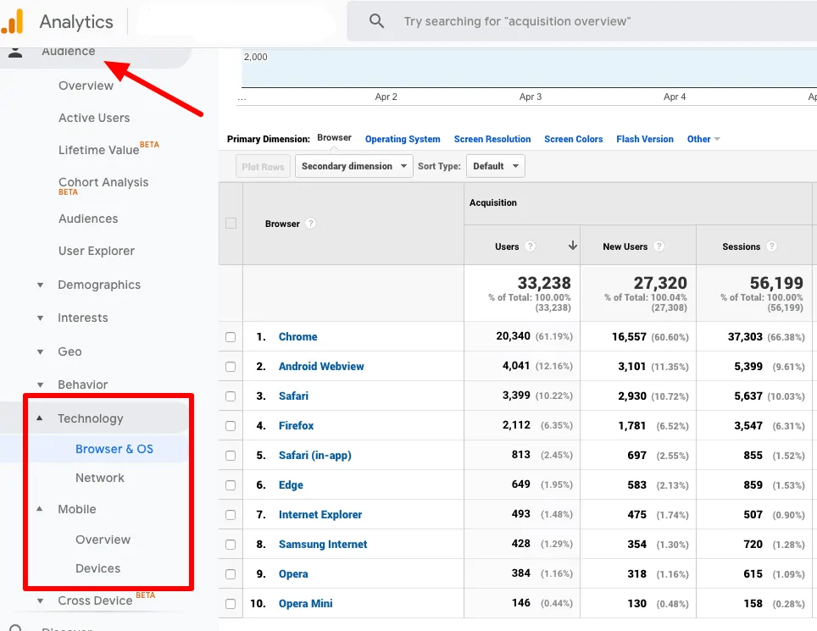Toggle the select-all checkbox in table header

[231, 224]
